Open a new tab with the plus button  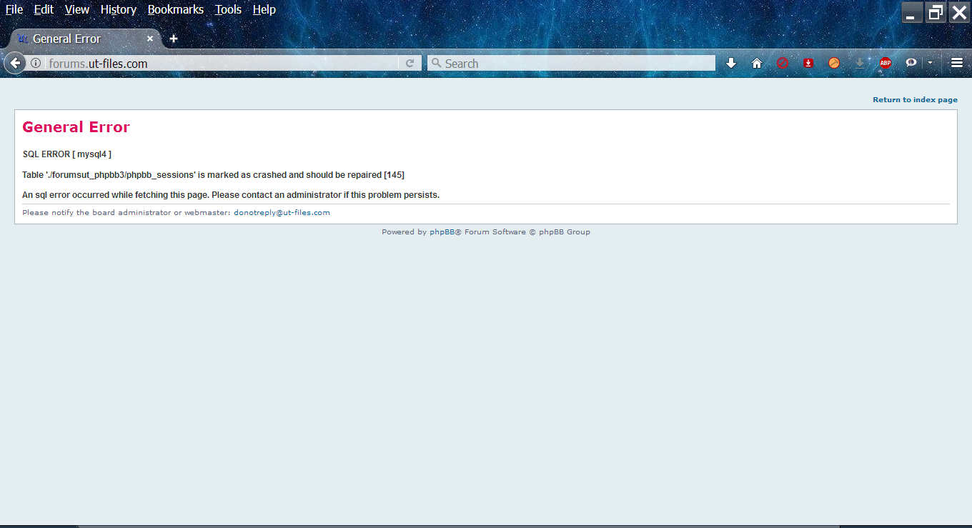(173, 39)
